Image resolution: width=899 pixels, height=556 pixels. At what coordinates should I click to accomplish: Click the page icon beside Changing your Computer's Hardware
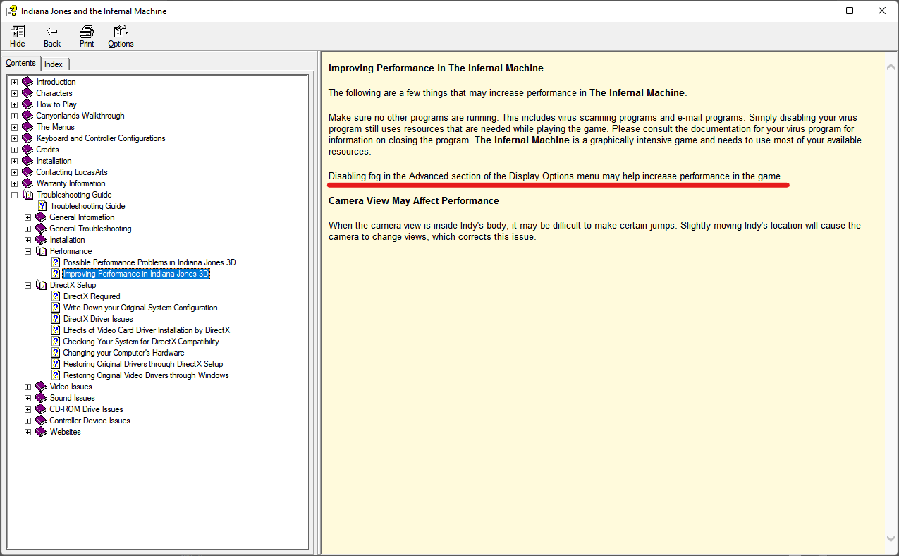tap(56, 353)
